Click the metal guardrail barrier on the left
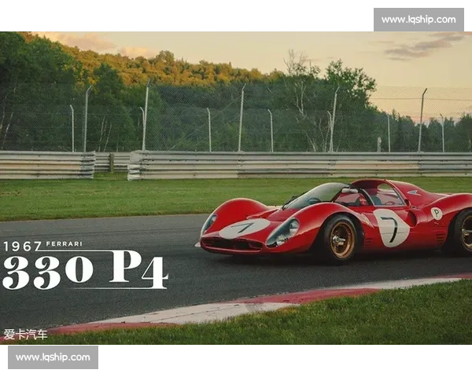The image size is (472, 377). click(47, 165)
